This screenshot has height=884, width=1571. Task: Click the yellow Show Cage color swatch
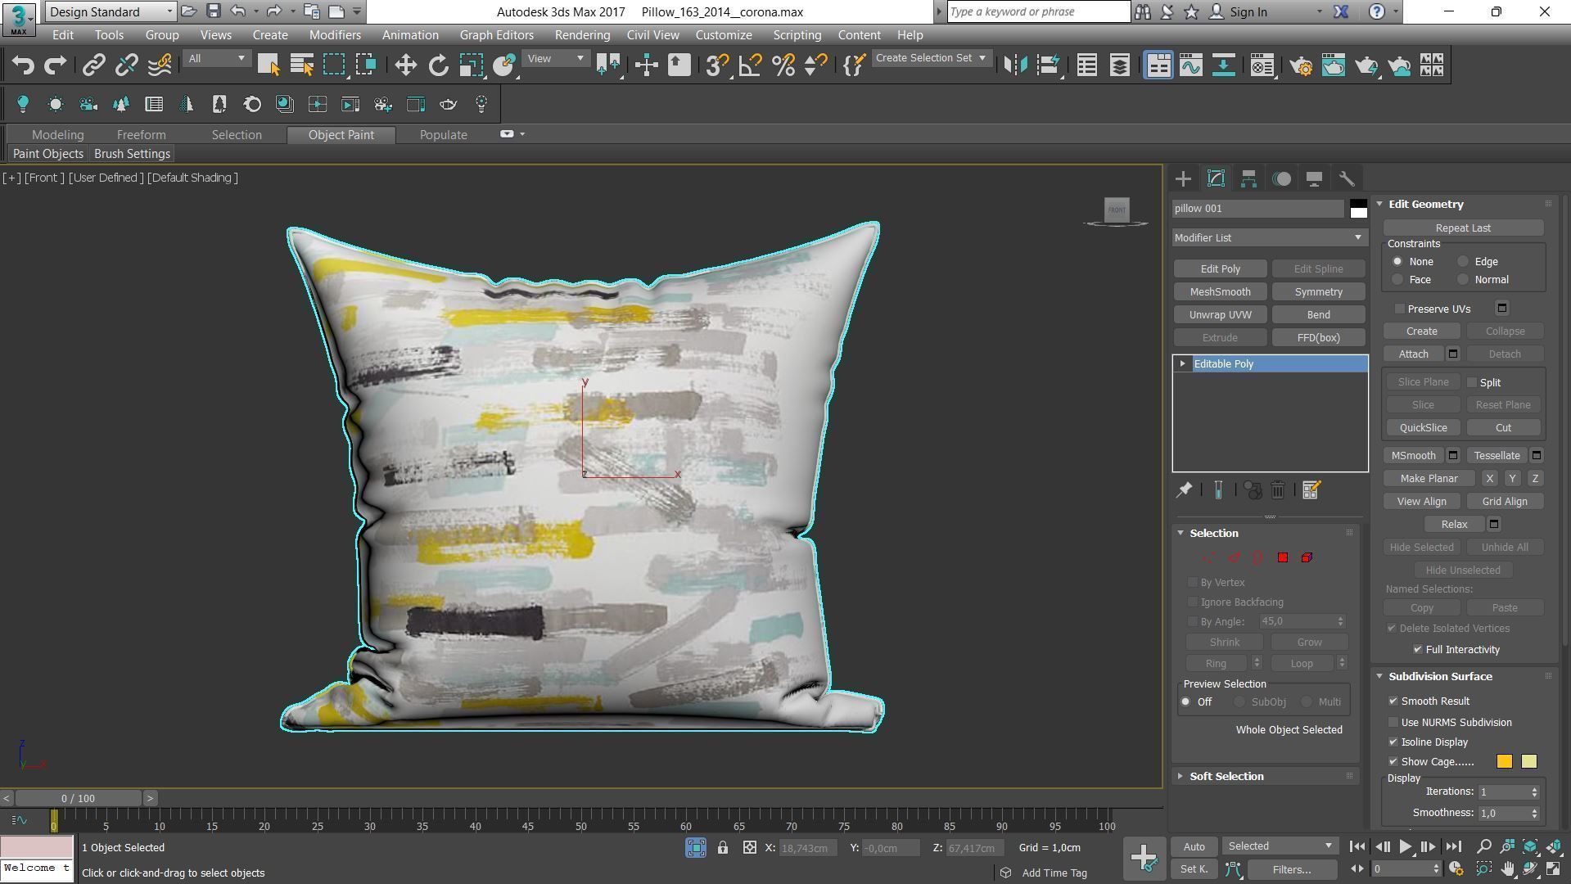pos(1528,762)
